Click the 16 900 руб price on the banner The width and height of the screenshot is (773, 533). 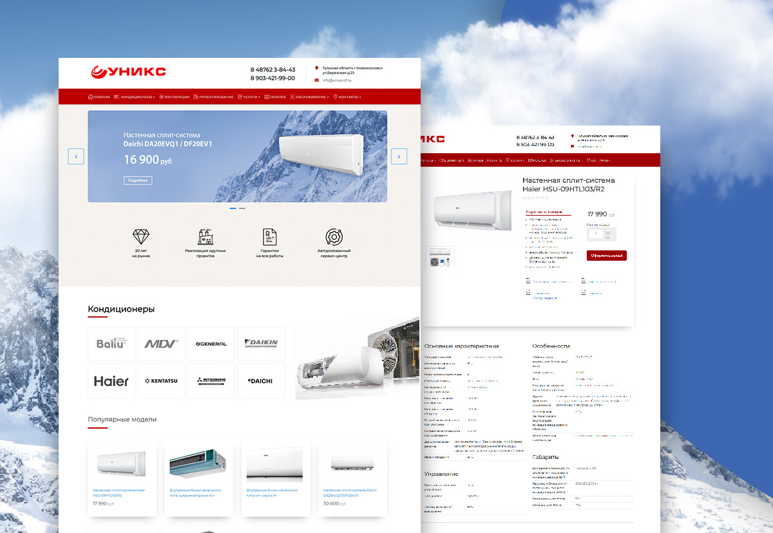(x=148, y=160)
